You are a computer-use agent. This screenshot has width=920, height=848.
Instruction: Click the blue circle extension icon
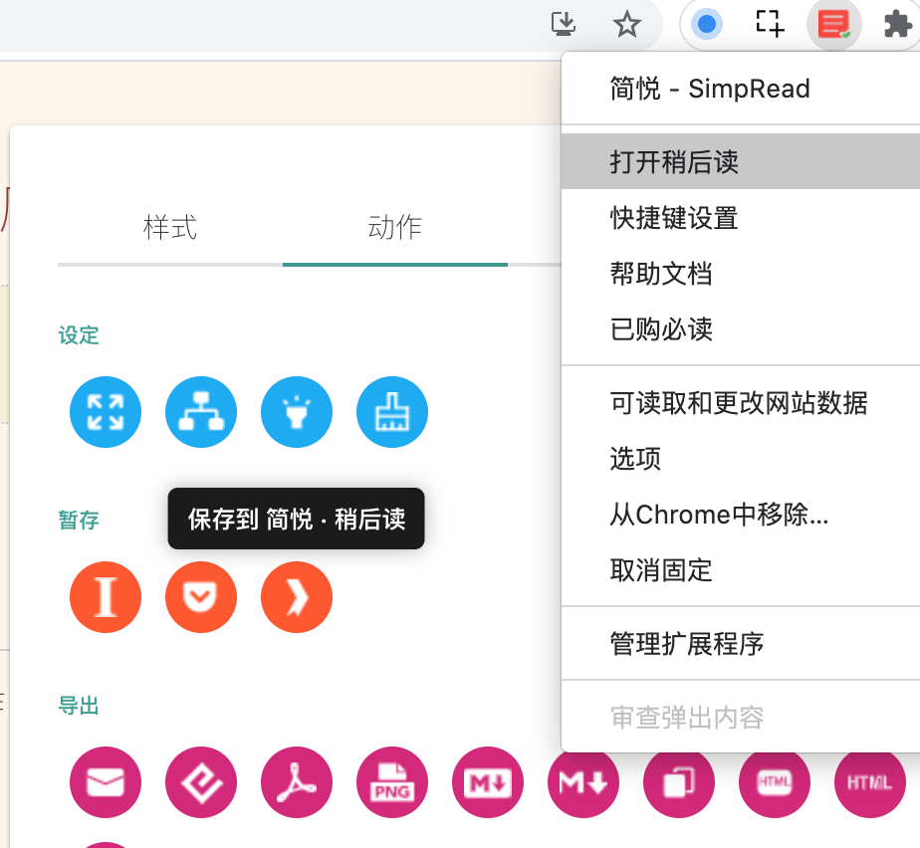707,24
